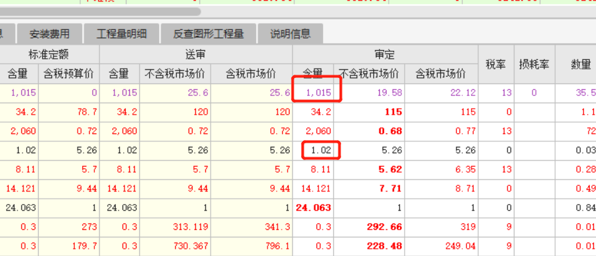This screenshot has height=256, width=596.
Task: Click 审定 不含税市场价 cell 19.58
Action: (x=369, y=93)
